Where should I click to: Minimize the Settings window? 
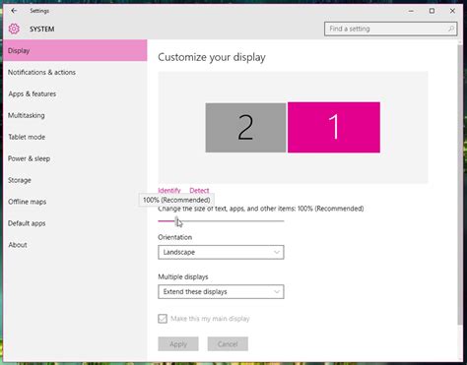411,11
